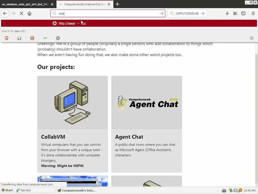Viewport: 258px width, 194px height.
Task: Open the Downloads arrow icon
Action: pos(227,13)
